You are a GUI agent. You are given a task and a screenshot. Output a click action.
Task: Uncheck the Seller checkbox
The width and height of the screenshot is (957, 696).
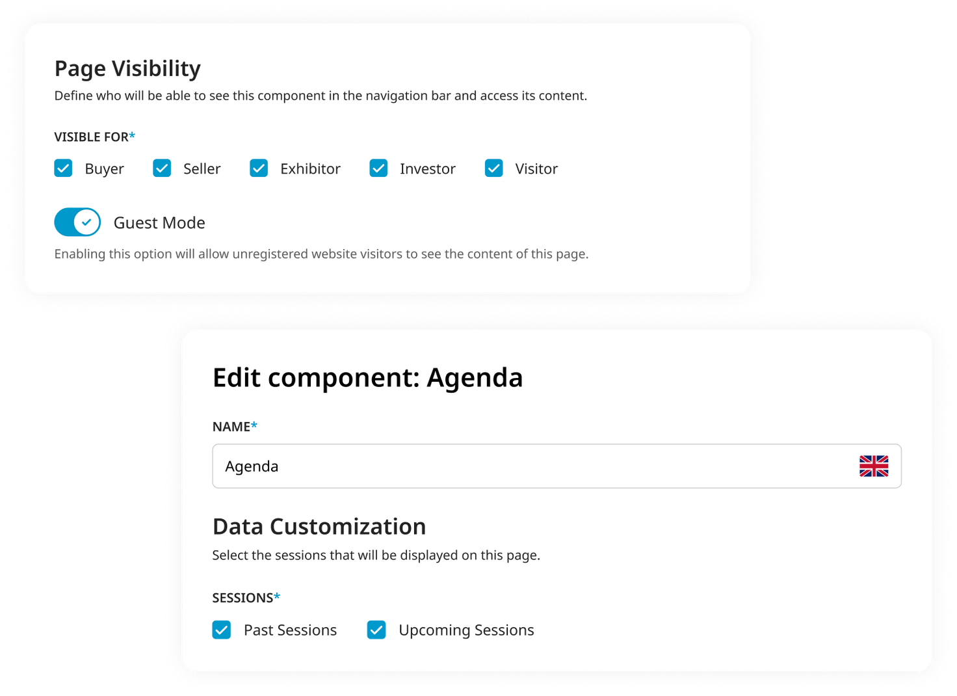(x=162, y=168)
